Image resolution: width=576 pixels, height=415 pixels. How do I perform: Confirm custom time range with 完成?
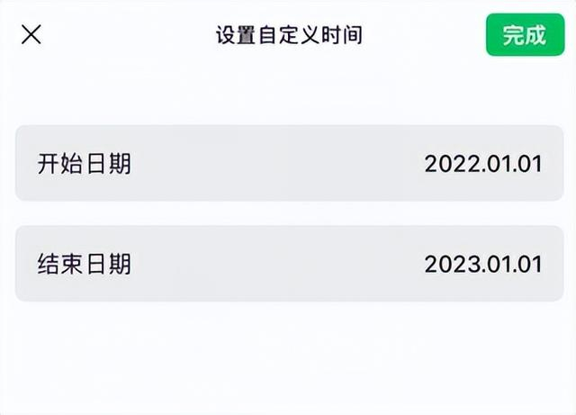tap(525, 35)
